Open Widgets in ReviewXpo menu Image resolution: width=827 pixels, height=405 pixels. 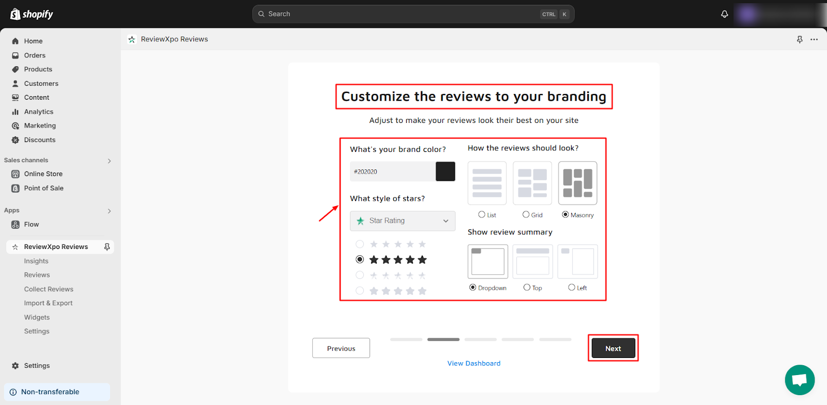pyautogui.click(x=37, y=317)
